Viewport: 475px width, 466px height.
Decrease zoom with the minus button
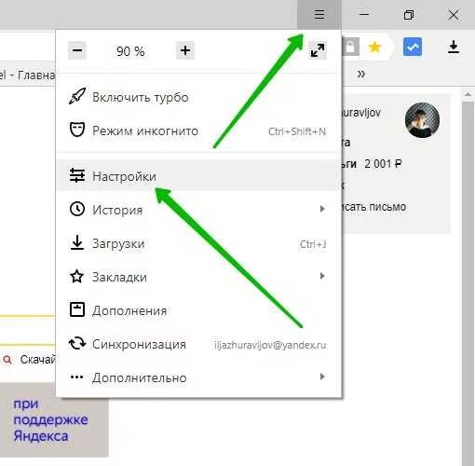[77, 50]
